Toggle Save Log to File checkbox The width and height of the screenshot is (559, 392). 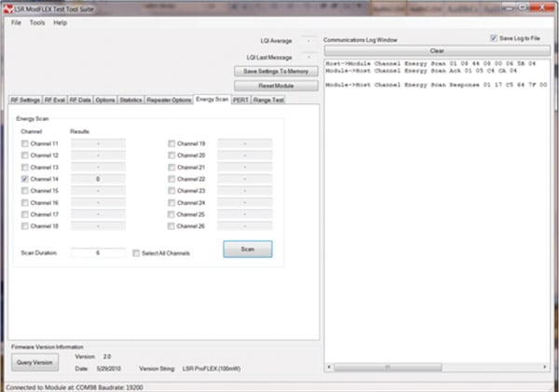(494, 38)
